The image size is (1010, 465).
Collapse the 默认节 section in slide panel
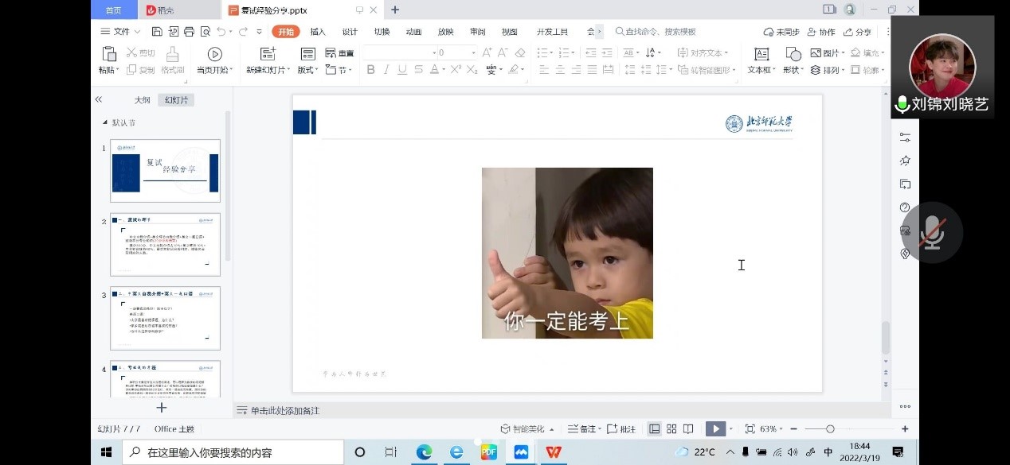[104, 123]
